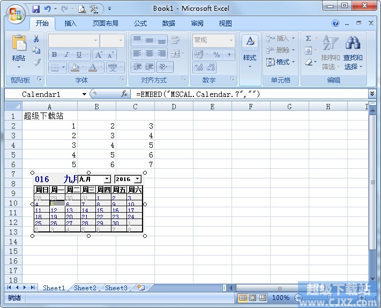This screenshot has width=381, height=308.
Task: Click the Clear eraser icon
Action: coord(308,62)
